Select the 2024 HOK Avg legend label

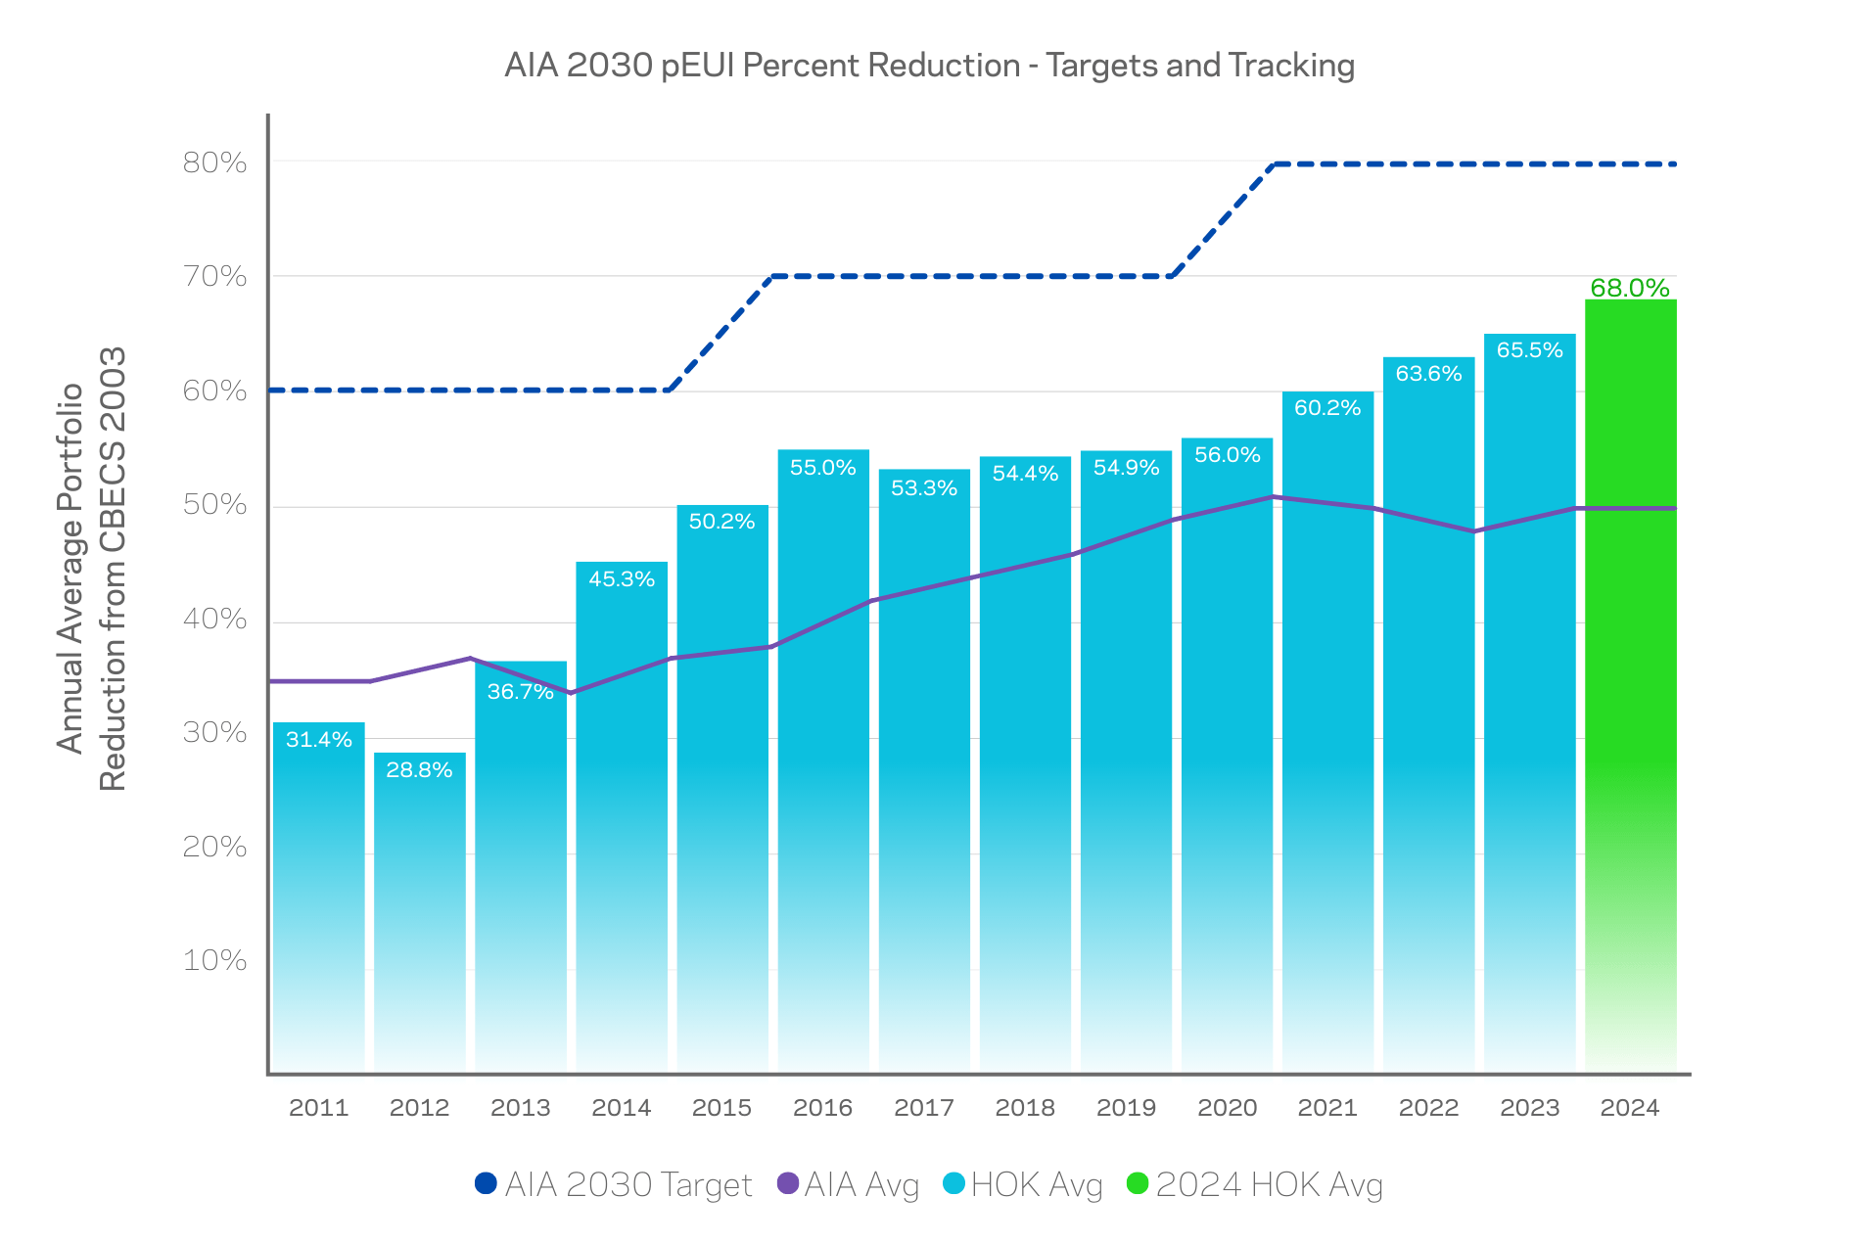pyautogui.click(x=1270, y=1186)
